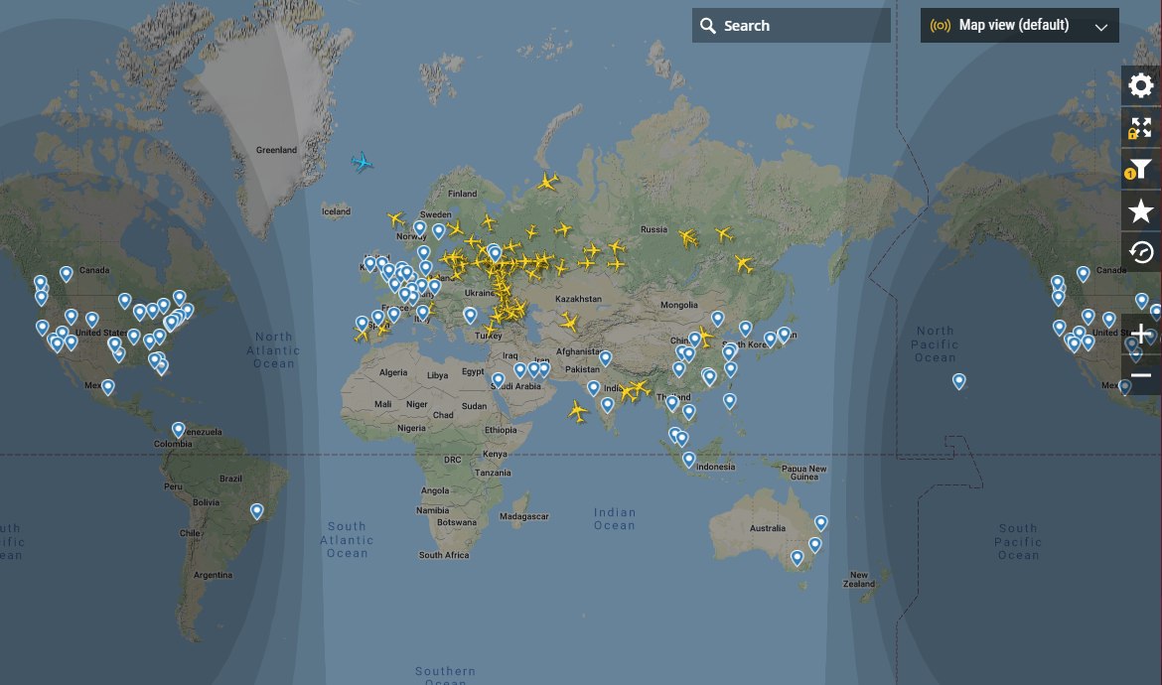1162x685 pixels.
Task: Open the airport pin above Pakistan label
Action: (606, 358)
